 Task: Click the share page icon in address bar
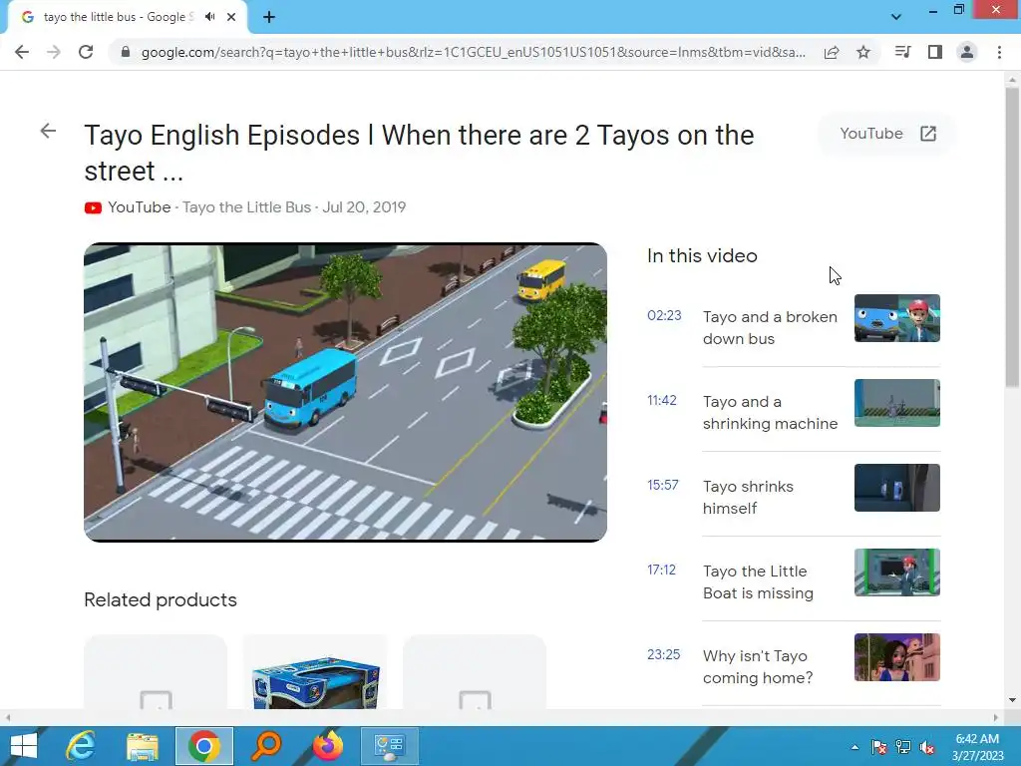tap(832, 52)
